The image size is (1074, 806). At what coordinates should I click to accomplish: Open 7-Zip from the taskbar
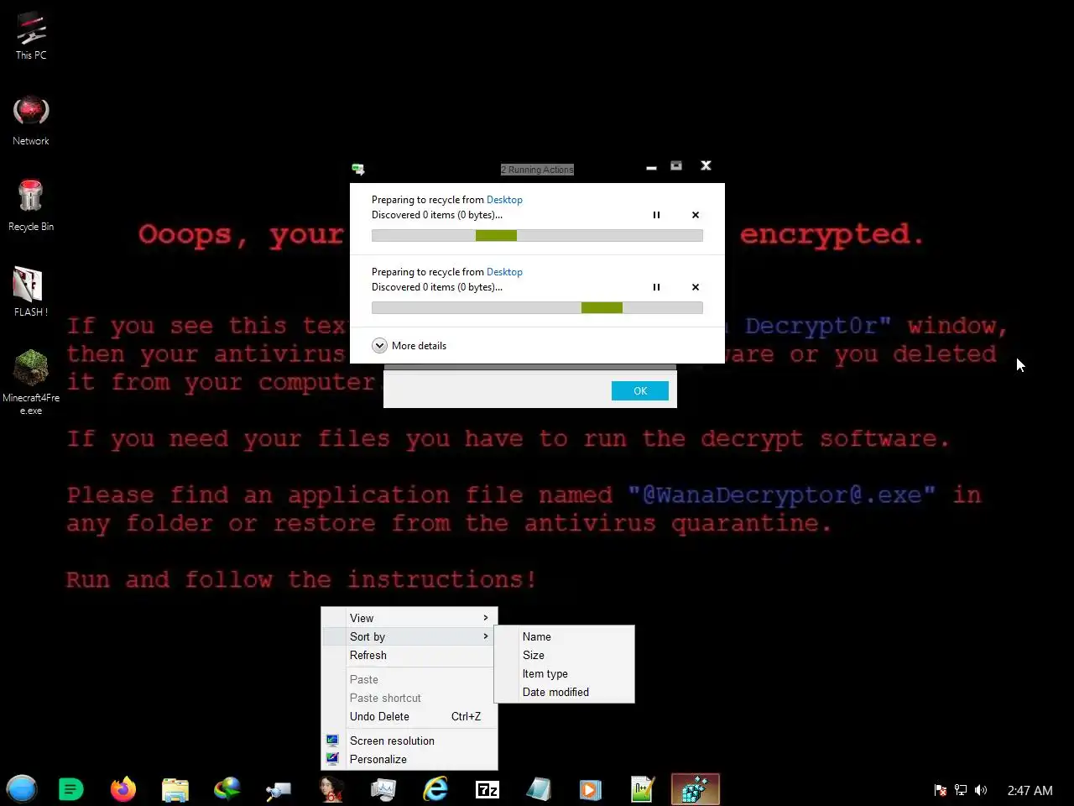point(487,789)
